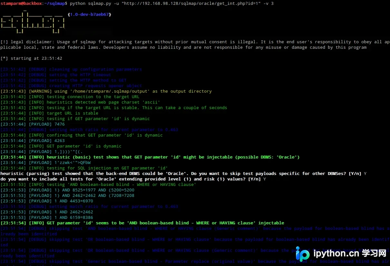Click the 'target URL is stable' info line
Viewport: 390px width, 266px height.
tap(49, 113)
